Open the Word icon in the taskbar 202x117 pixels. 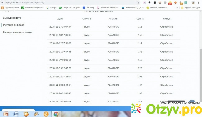coord(16,114)
